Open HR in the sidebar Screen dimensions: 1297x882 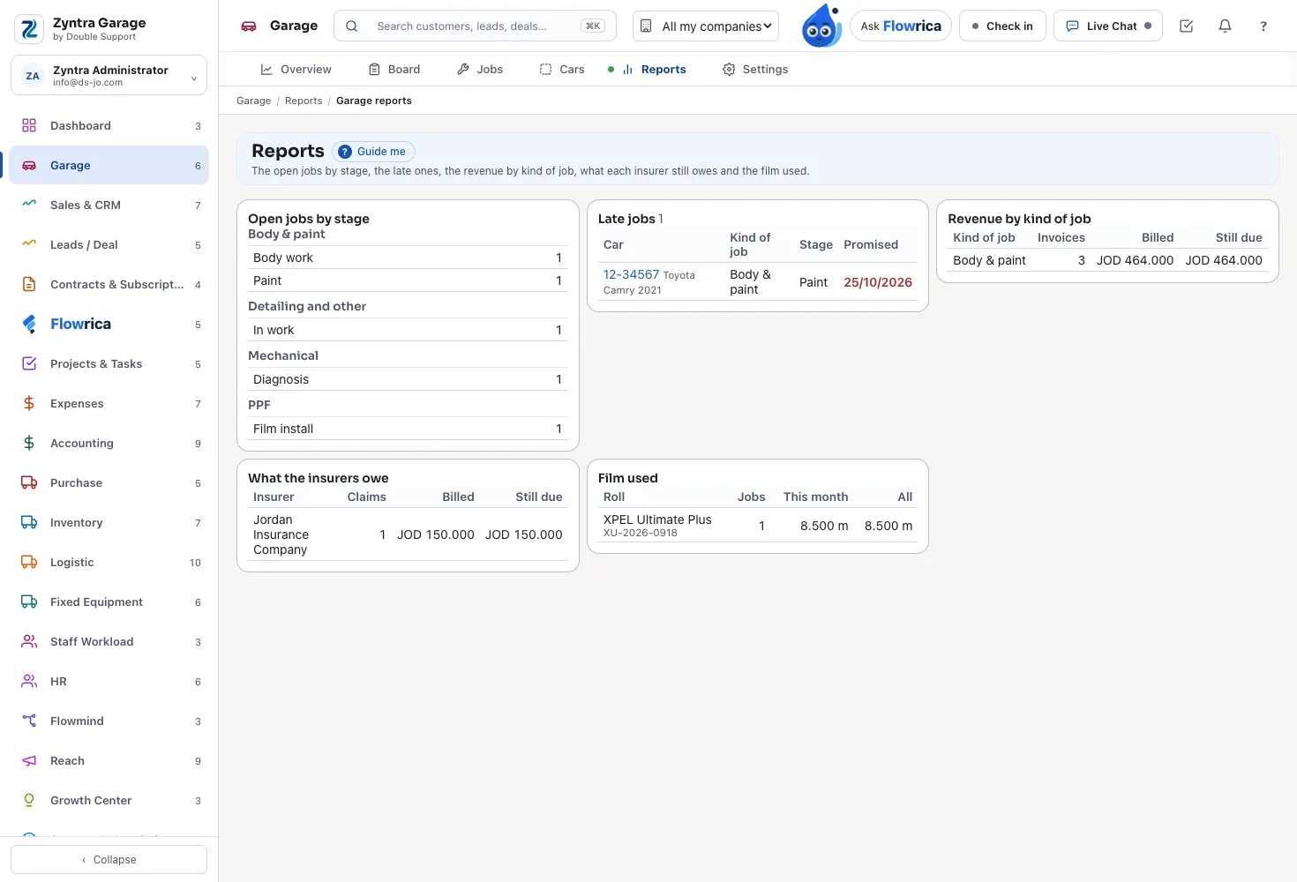point(109,681)
